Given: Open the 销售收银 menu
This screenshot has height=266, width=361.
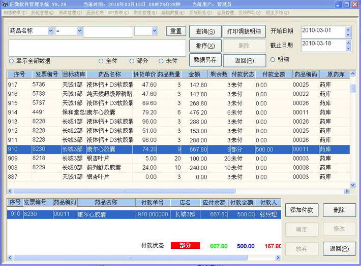Looking at the screenshot, I should tap(15, 13).
